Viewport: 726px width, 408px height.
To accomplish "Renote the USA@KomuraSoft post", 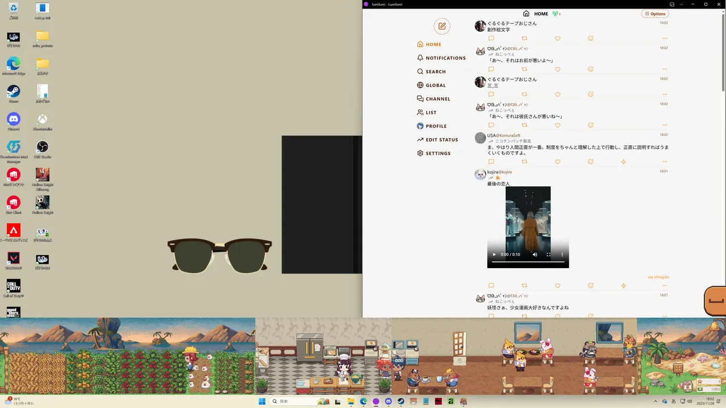I will (x=524, y=161).
